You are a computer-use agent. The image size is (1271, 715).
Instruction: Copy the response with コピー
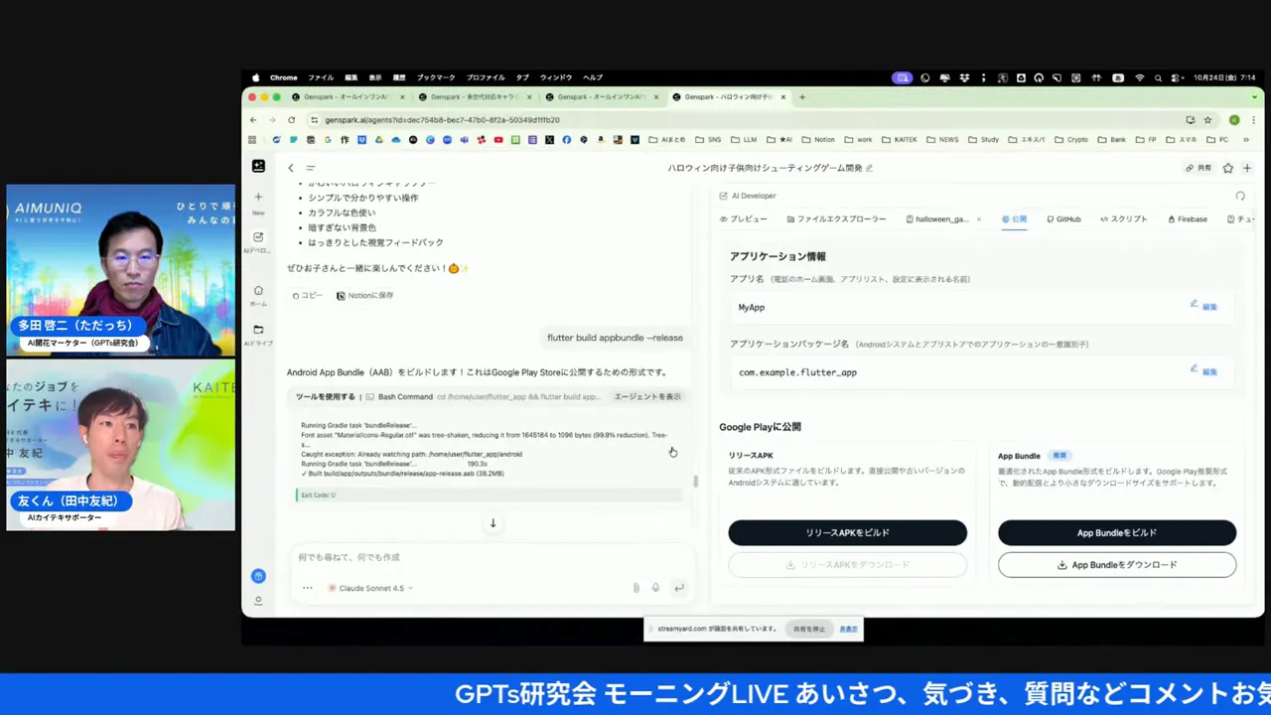307,296
